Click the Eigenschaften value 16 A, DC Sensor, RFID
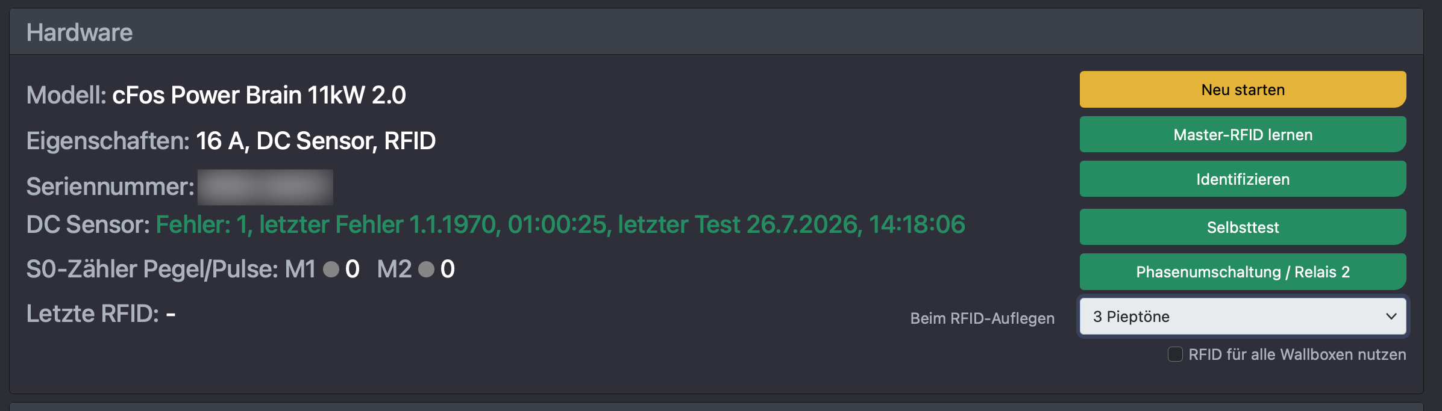 coord(316,141)
